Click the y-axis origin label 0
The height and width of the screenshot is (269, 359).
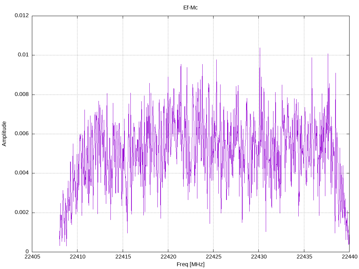(x=27, y=251)
